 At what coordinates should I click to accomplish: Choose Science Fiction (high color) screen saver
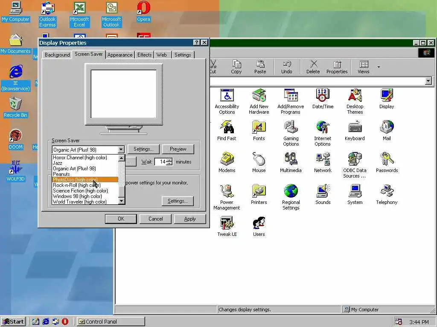85,191
